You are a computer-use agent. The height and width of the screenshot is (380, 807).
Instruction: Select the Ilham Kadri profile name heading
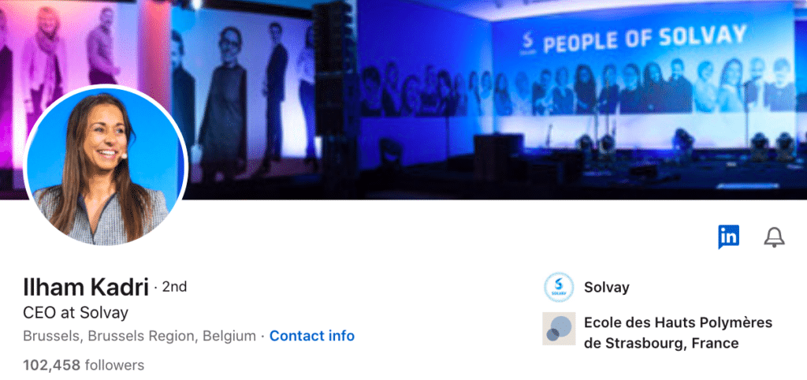[x=86, y=287]
